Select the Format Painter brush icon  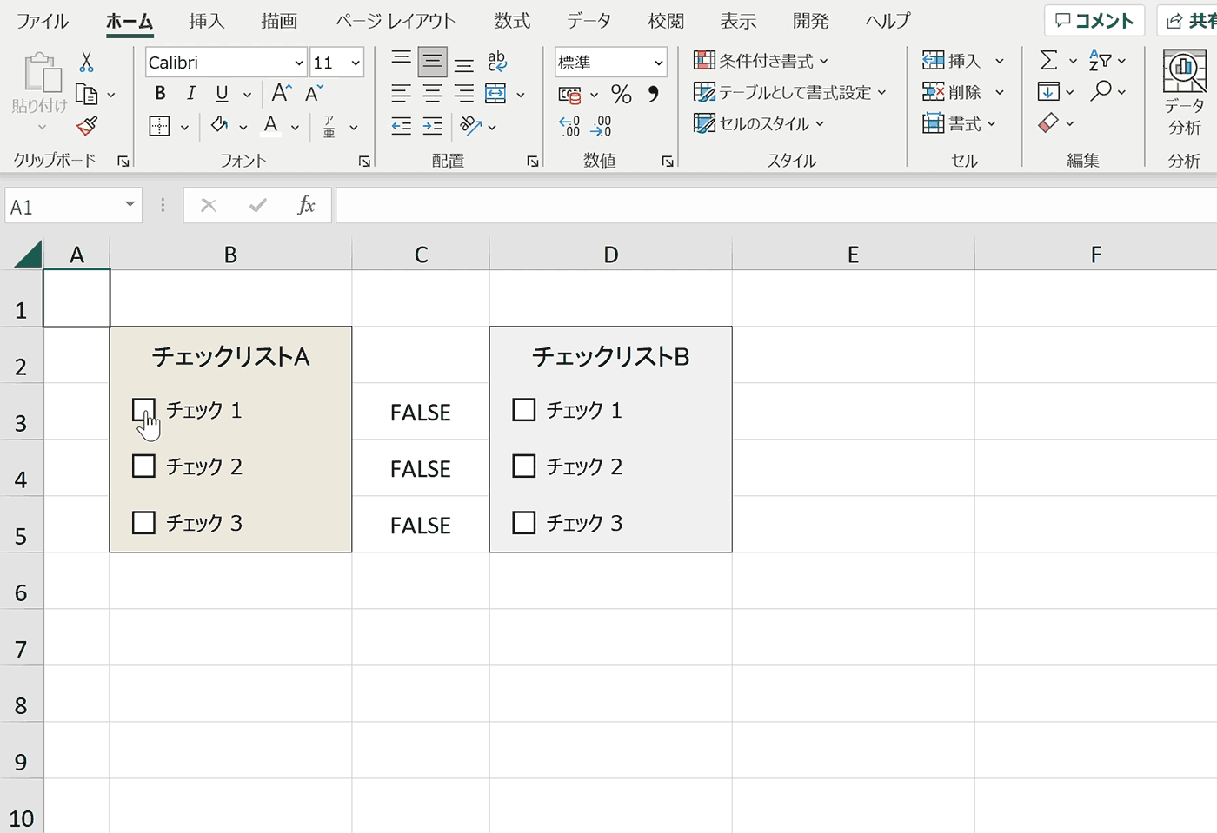pyautogui.click(x=86, y=127)
